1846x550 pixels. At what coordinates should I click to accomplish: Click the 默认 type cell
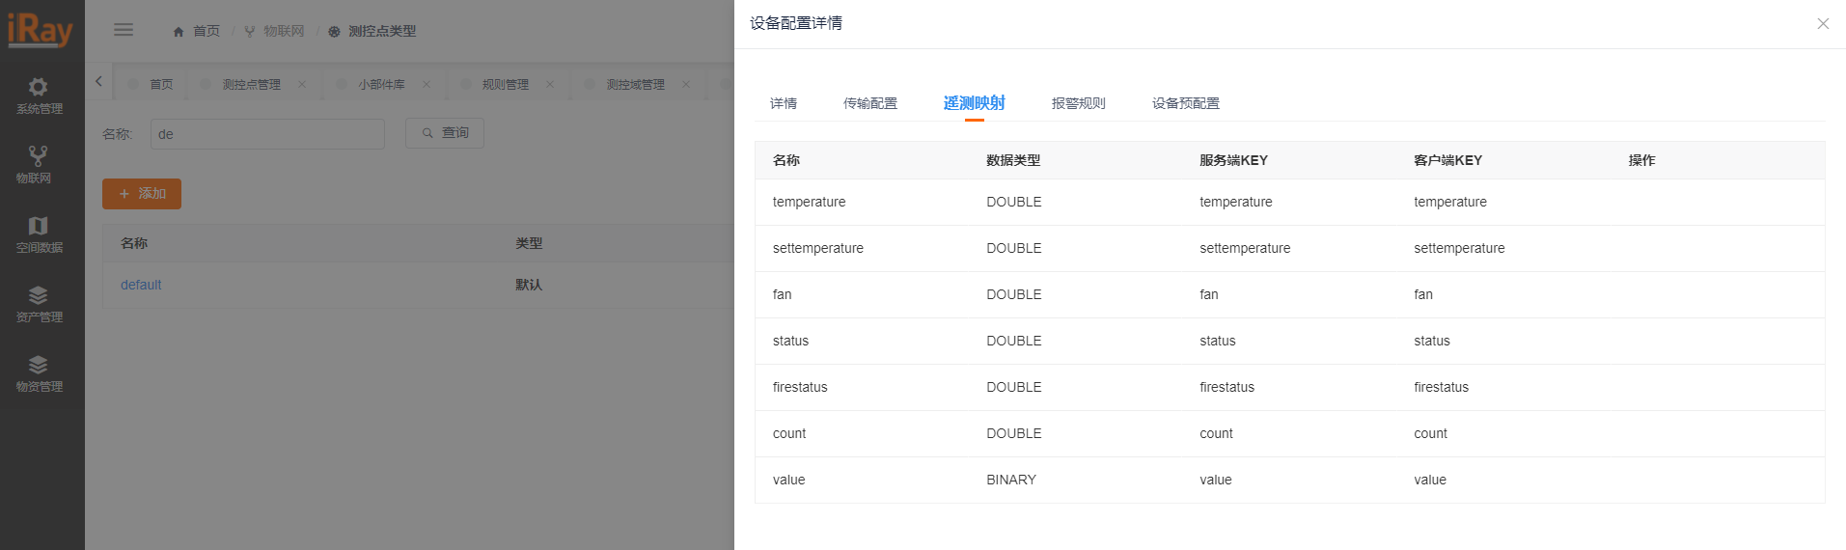click(529, 285)
